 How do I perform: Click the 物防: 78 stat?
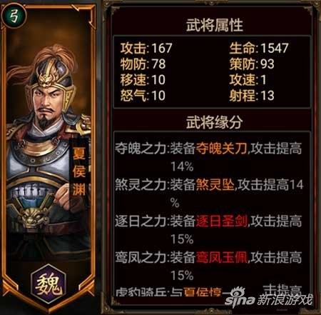[143, 64]
